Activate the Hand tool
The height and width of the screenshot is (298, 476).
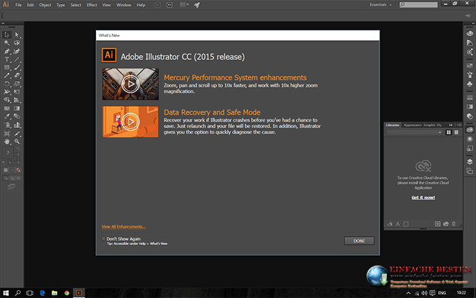[x=7, y=142]
